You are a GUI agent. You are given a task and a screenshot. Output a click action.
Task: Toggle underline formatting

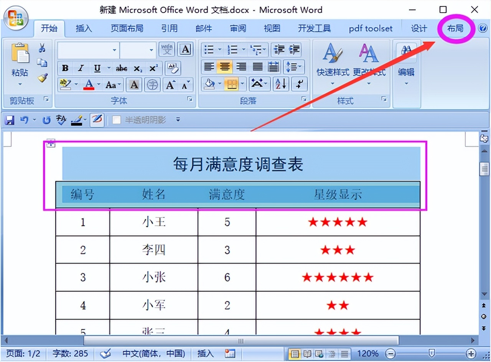[x=97, y=69]
